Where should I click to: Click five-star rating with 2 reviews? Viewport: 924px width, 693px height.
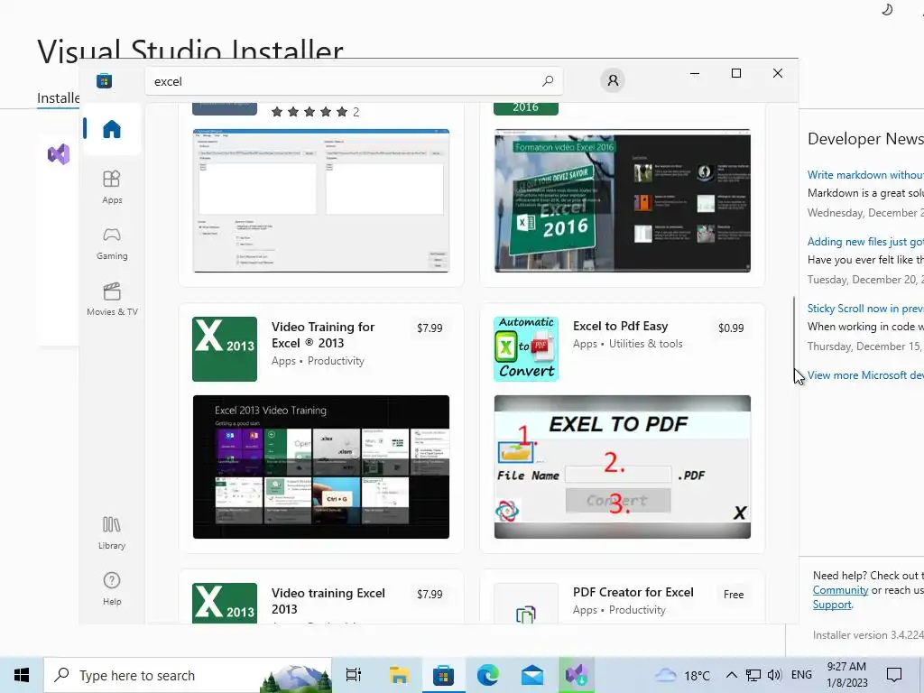click(315, 112)
